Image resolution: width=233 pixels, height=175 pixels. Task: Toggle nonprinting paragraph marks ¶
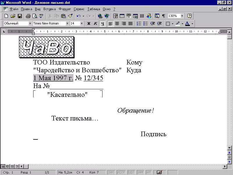click(x=164, y=16)
